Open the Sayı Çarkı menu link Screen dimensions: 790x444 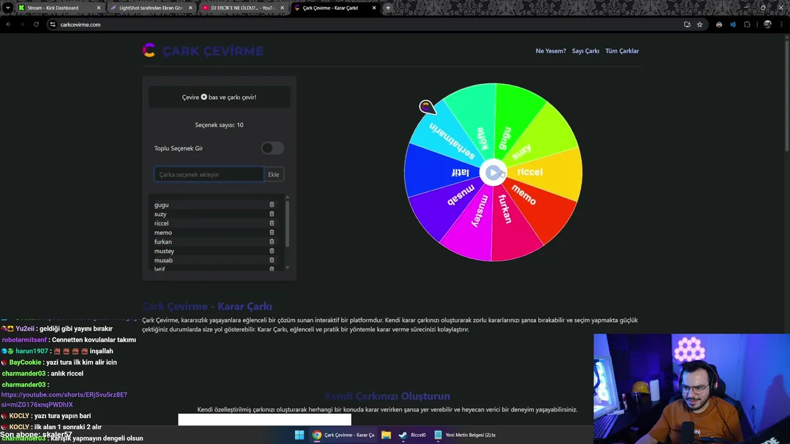pyautogui.click(x=586, y=51)
